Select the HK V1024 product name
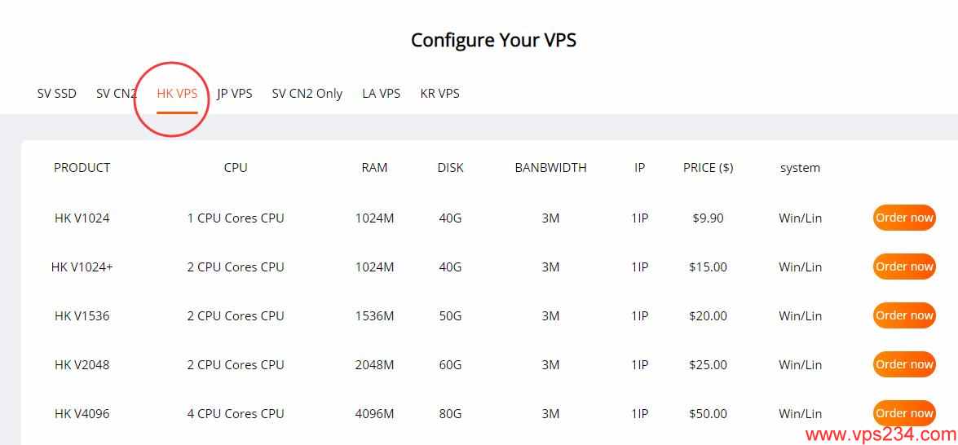Viewport: 958px width, 445px height. [82, 218]
